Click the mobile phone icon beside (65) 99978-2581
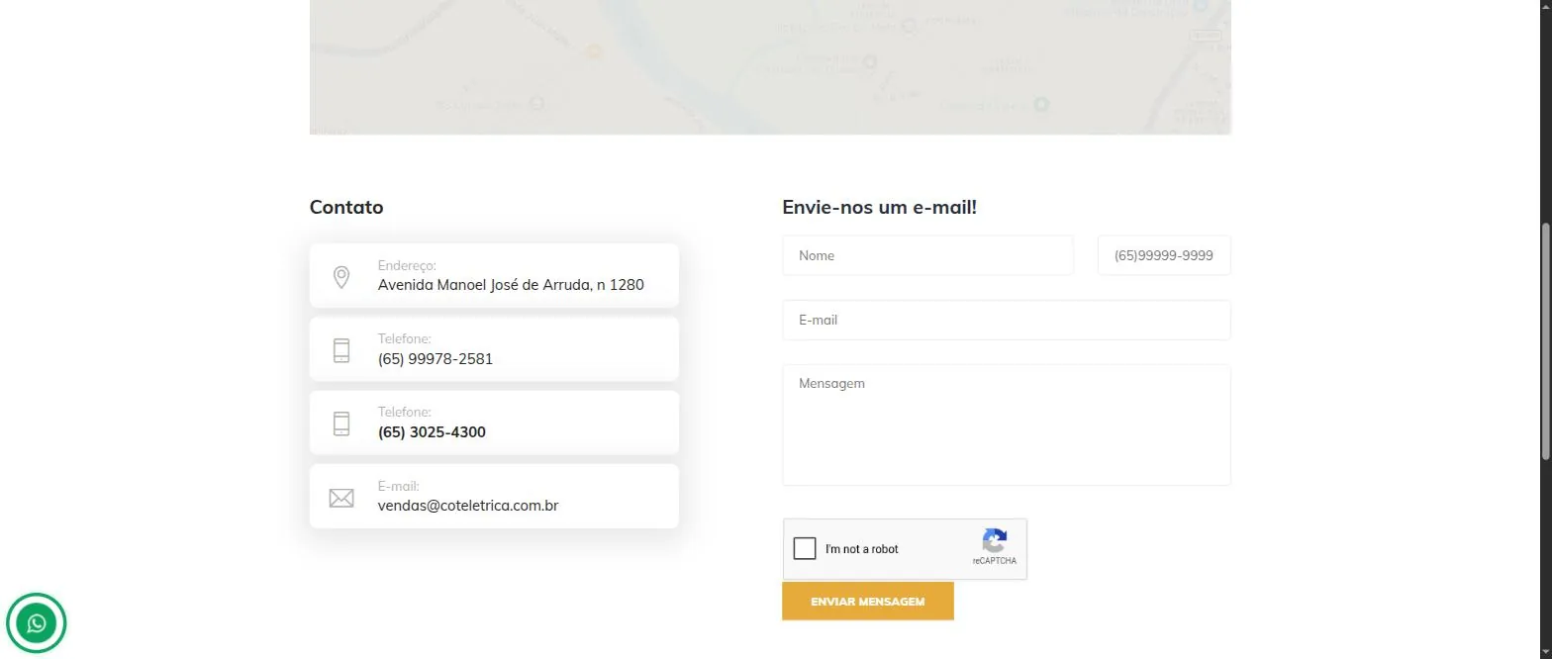The image size is (1552, 659). [341, 350]
